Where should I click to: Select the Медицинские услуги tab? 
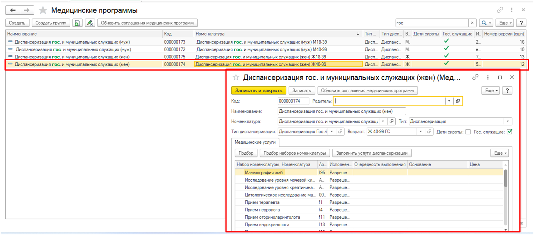[x=255, y=142]
